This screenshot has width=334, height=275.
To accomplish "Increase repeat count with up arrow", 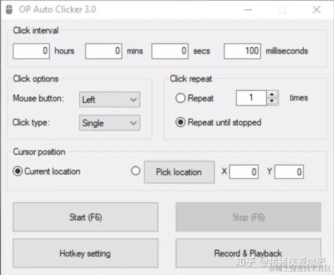I will click(x=272, y=94).
